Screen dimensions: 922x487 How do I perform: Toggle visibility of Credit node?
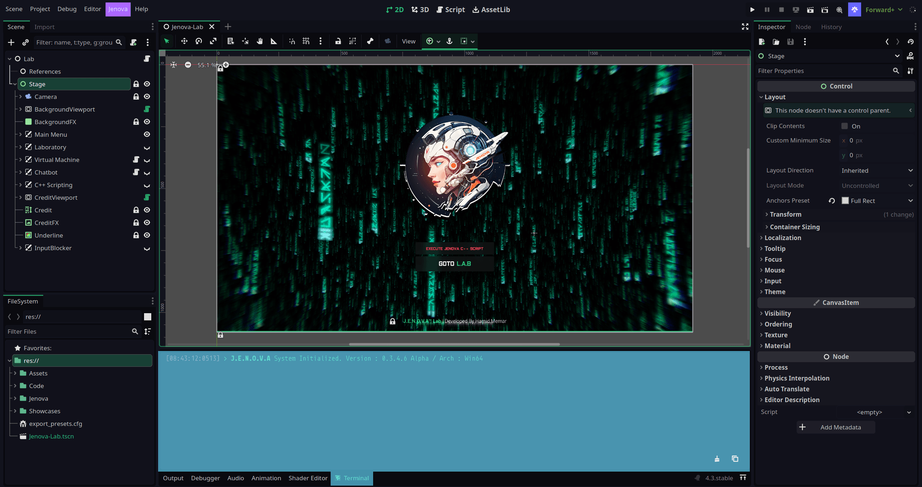click(x=147, y=210)
